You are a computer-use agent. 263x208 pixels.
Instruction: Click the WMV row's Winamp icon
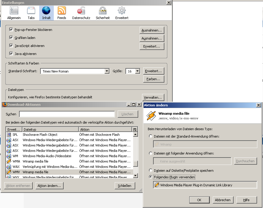(x=9, y=172)
